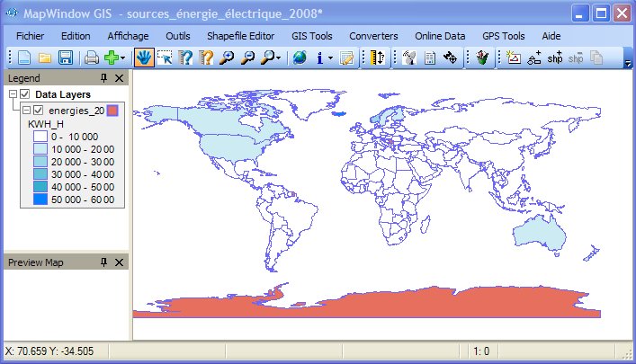636x364 pixels.
Task: Click the Open project folder icon
Action: (x=45, y=58)
